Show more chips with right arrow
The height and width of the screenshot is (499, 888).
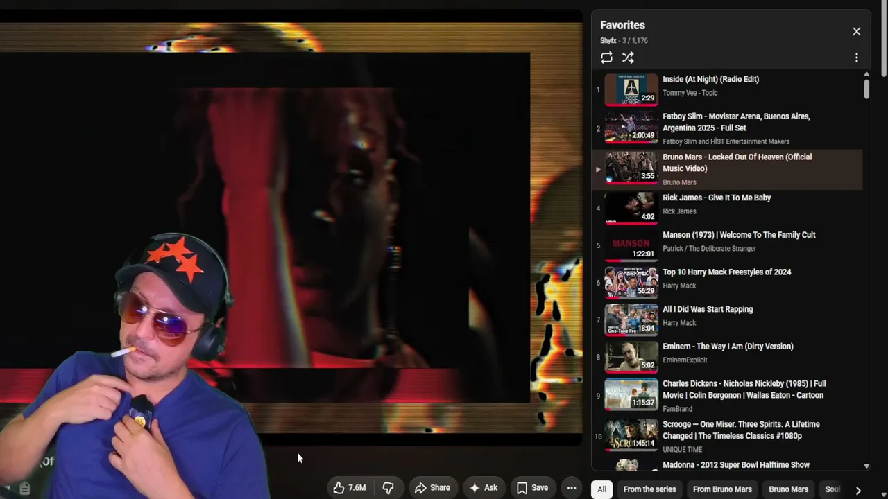point(858,490)
